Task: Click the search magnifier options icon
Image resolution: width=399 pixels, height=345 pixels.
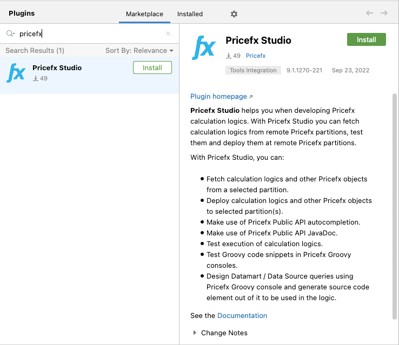Action: pyautogui.click(x=10, y=33)
